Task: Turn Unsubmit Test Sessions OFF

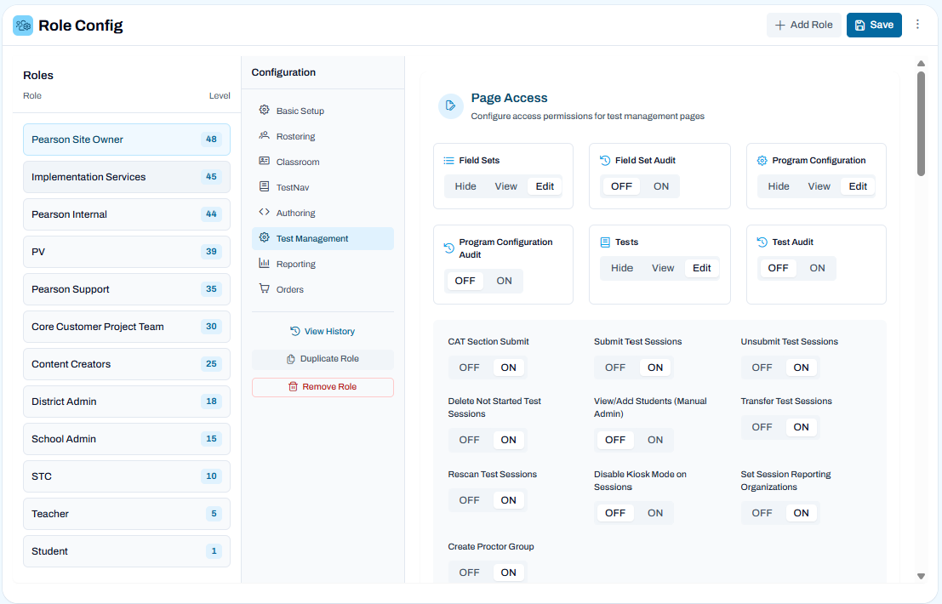Action: tap(762, 368)
